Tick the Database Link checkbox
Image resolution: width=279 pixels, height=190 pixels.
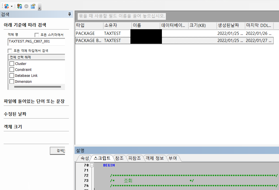pos(12,75)
